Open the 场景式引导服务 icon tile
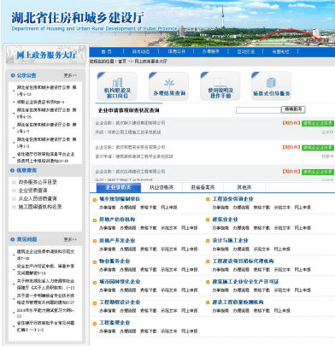 271,86
